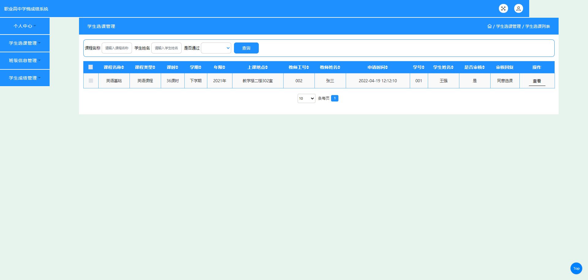Sort by 申请时间 column arrows
The height and width of the screenshot is (280, 588).
click(386, 67)
